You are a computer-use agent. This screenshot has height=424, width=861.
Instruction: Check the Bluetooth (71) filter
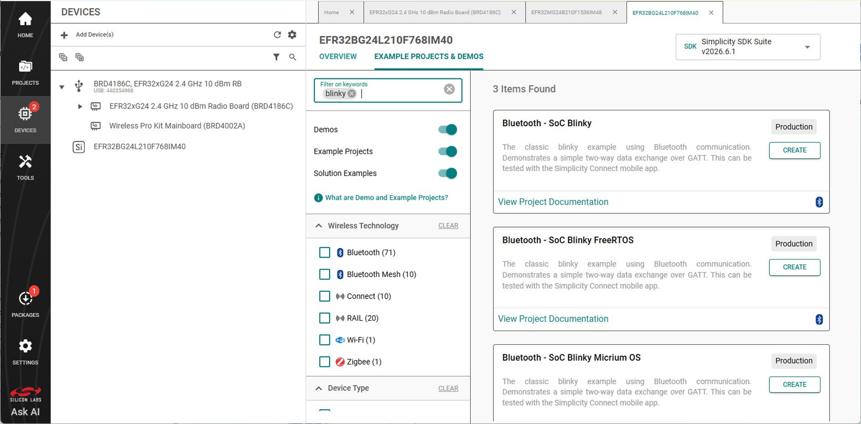click(x=325, y=253)
